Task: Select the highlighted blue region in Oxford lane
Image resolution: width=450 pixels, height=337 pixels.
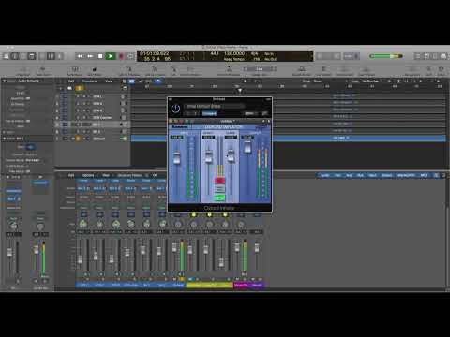Action: [x=289, y=138]
